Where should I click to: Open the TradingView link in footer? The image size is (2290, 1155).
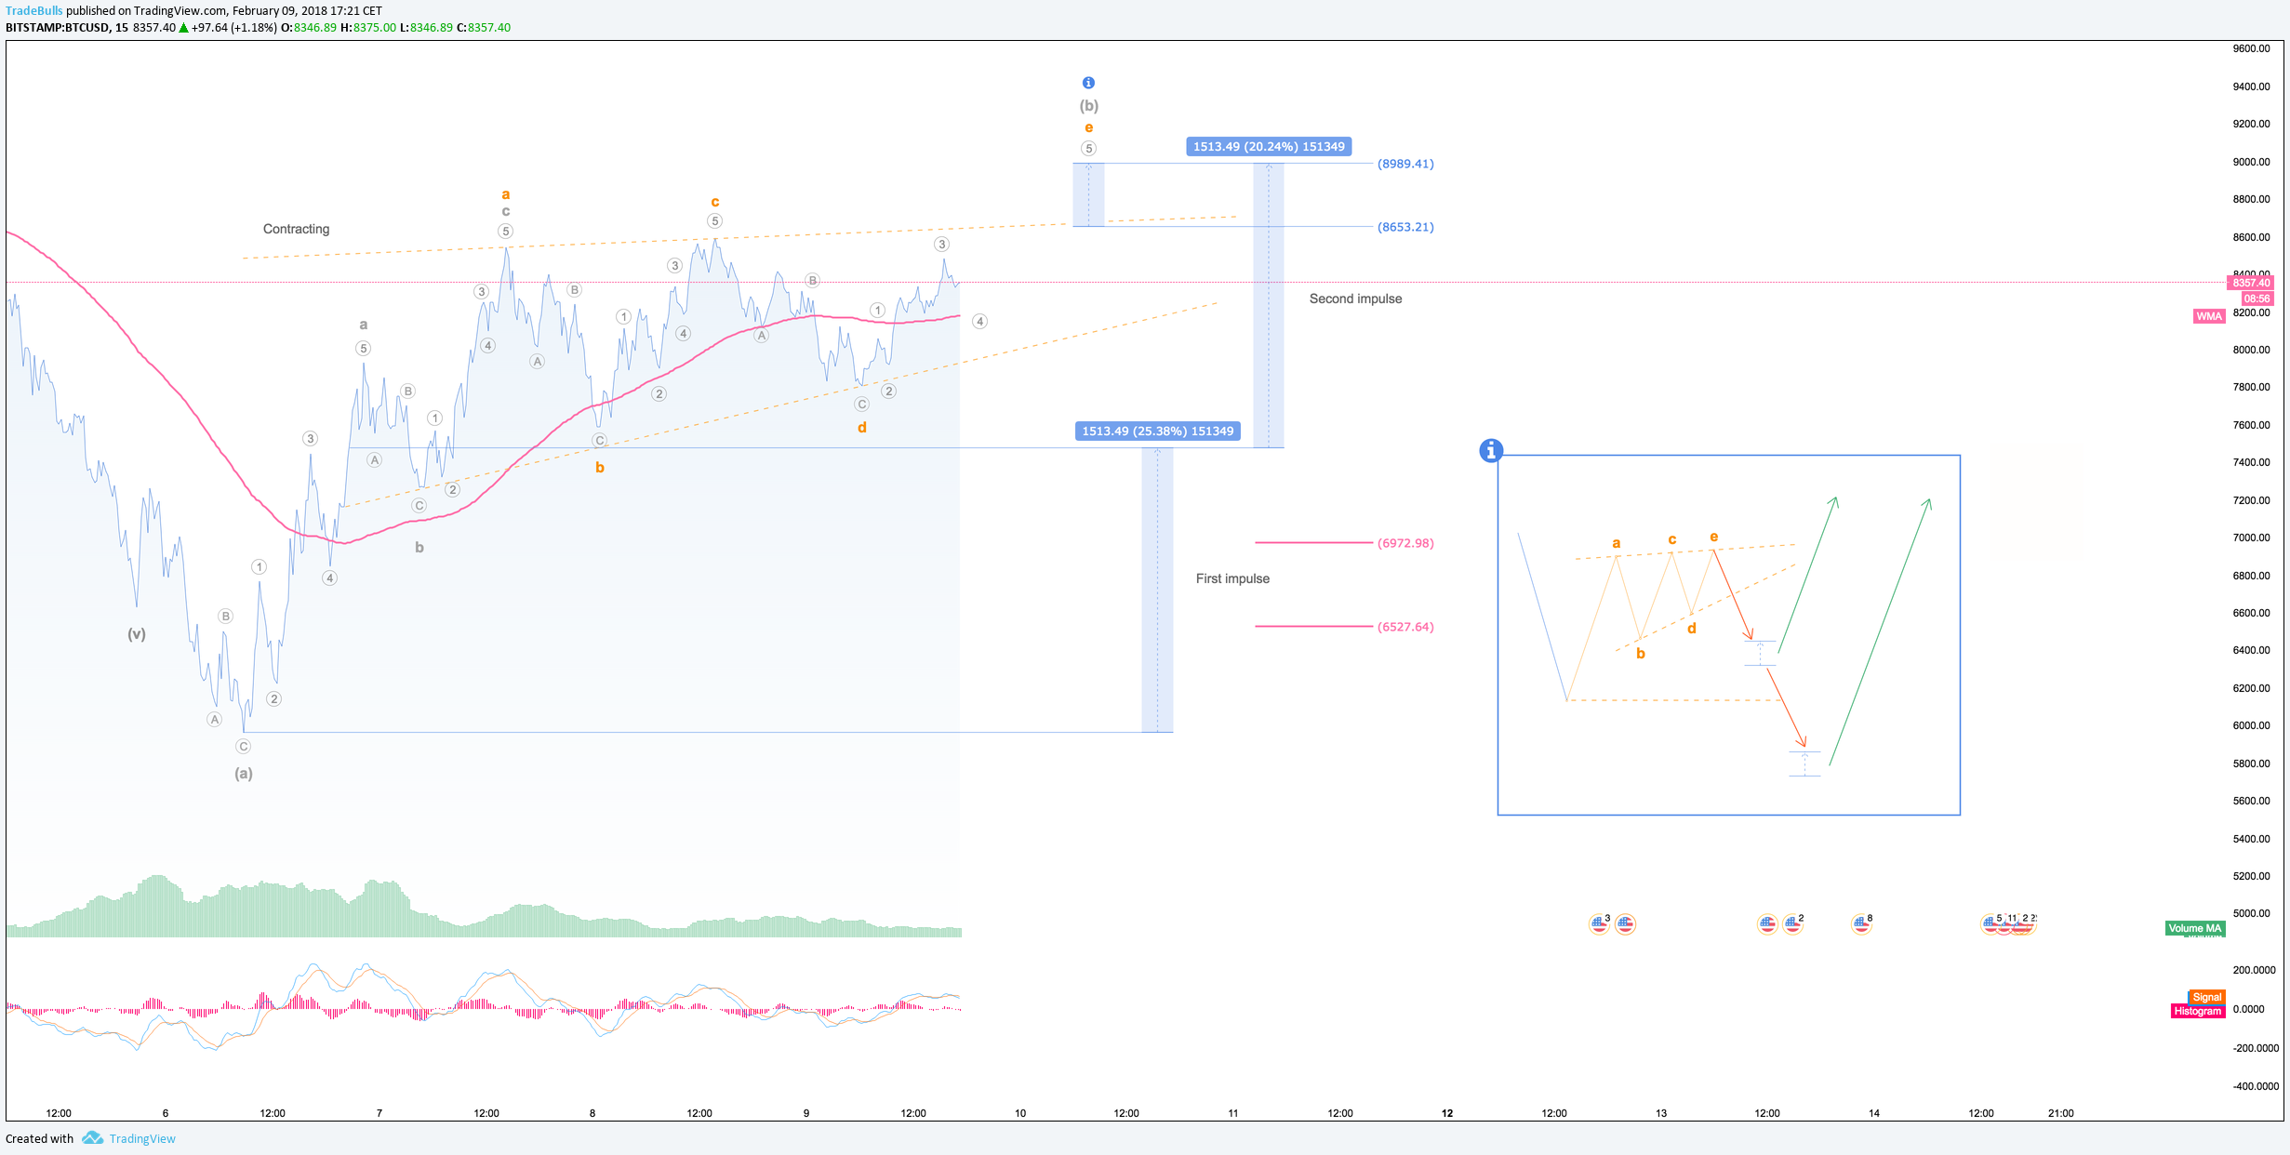pos(142,1138)
